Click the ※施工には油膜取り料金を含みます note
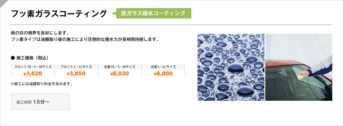 42,84
